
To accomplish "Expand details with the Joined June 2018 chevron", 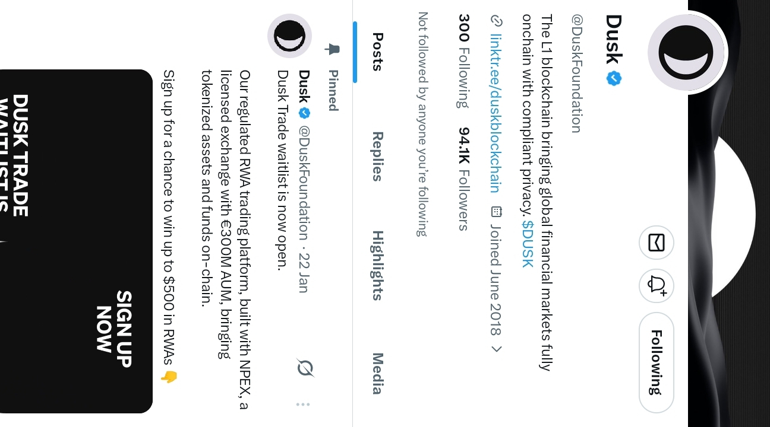I will 496,349.
